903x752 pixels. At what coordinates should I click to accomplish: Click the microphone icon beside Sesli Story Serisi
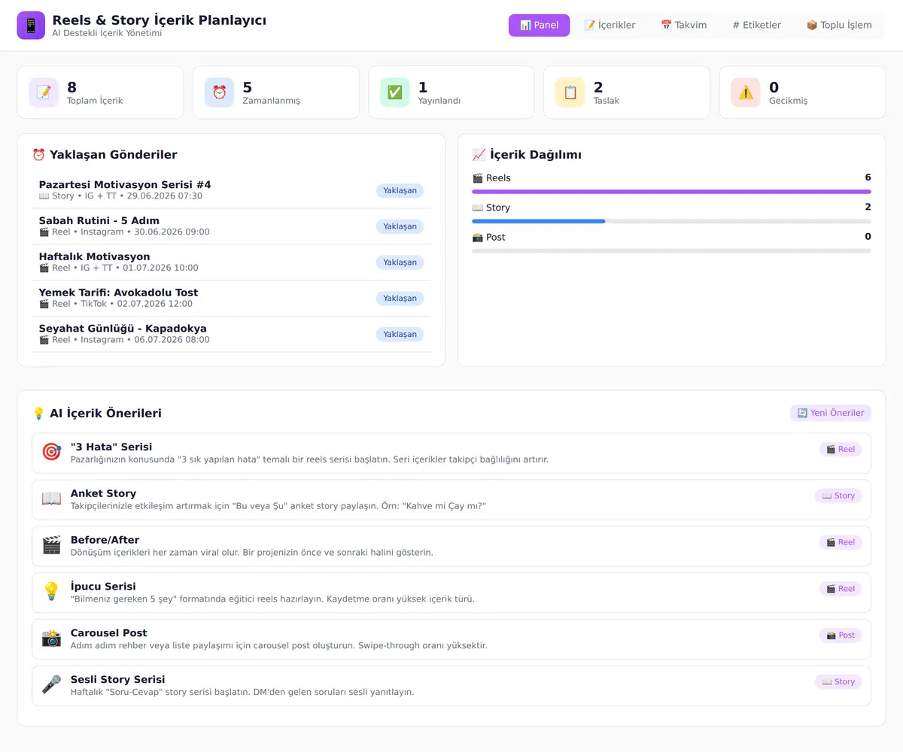point(51,686)
